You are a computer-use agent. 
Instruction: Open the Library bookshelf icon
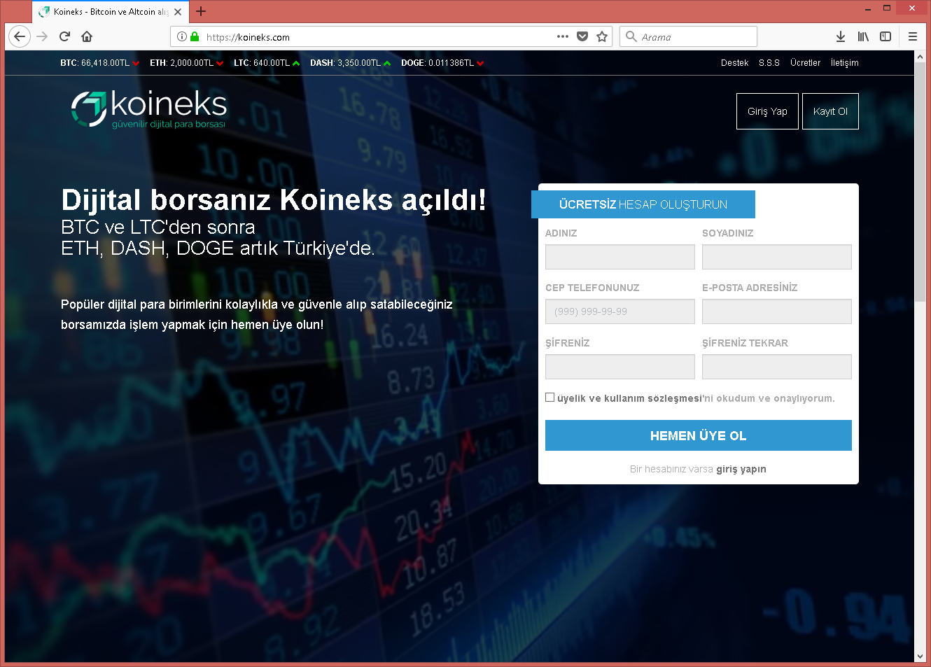[863, 36]
